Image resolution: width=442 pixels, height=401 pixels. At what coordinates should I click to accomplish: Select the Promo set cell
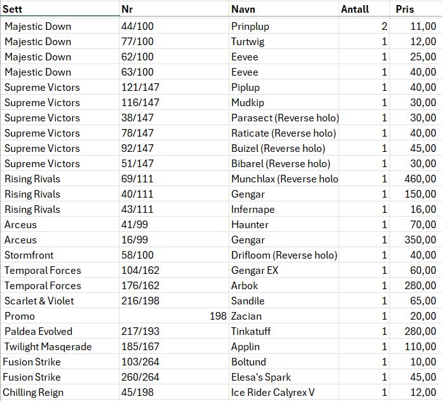pos(60,316)
